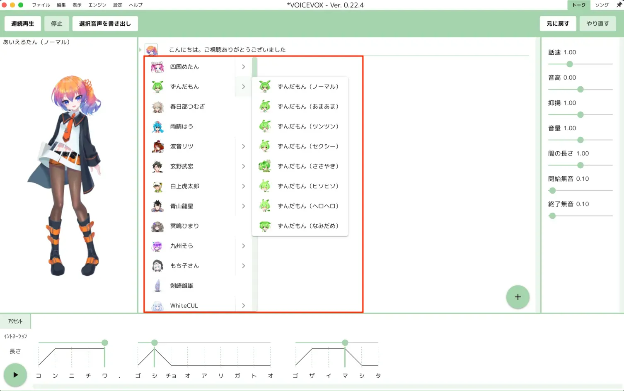This screenshot has width=624, height=391.
Task: Click the やり直す redo button
Action: [598, 24]
